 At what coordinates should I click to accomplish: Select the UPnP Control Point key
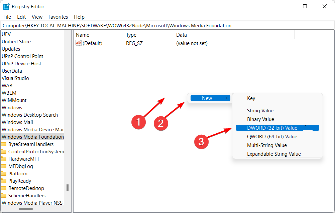click(22, 56)
